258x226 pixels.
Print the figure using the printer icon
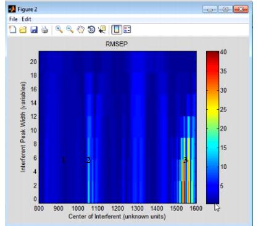pyautogui.click(x=44, y=30)
